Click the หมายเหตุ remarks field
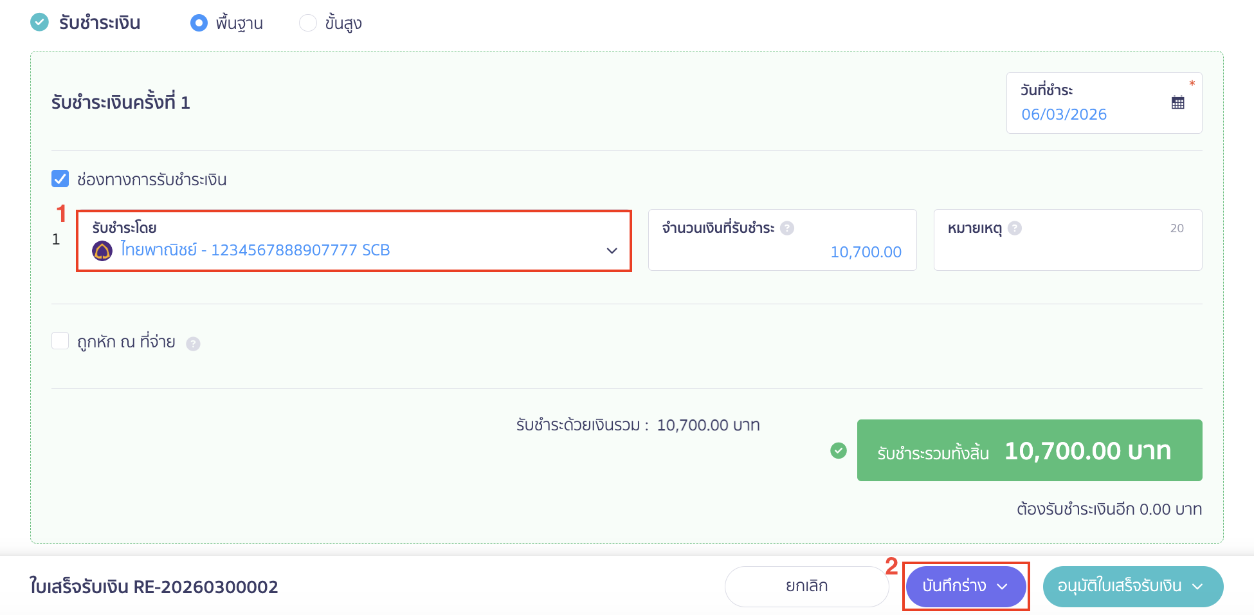The image size is (1254, 615). point(1068,251)
